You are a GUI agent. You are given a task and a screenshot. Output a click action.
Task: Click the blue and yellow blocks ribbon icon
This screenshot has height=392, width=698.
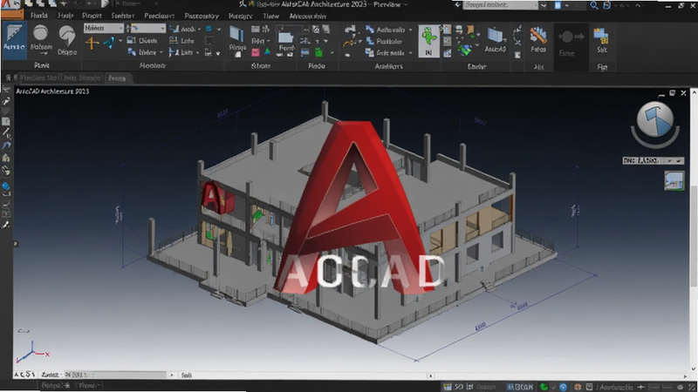point(601,36)
